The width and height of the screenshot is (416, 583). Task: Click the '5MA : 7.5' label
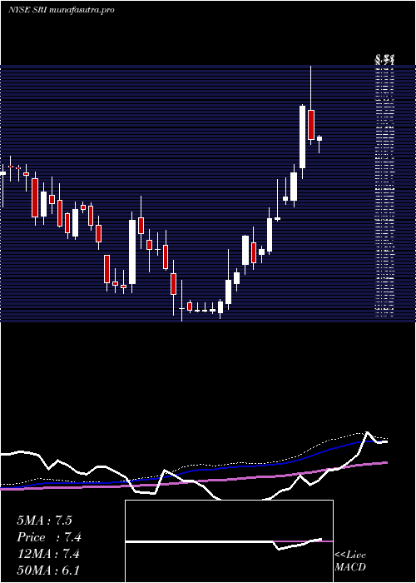tap(45, 521)
